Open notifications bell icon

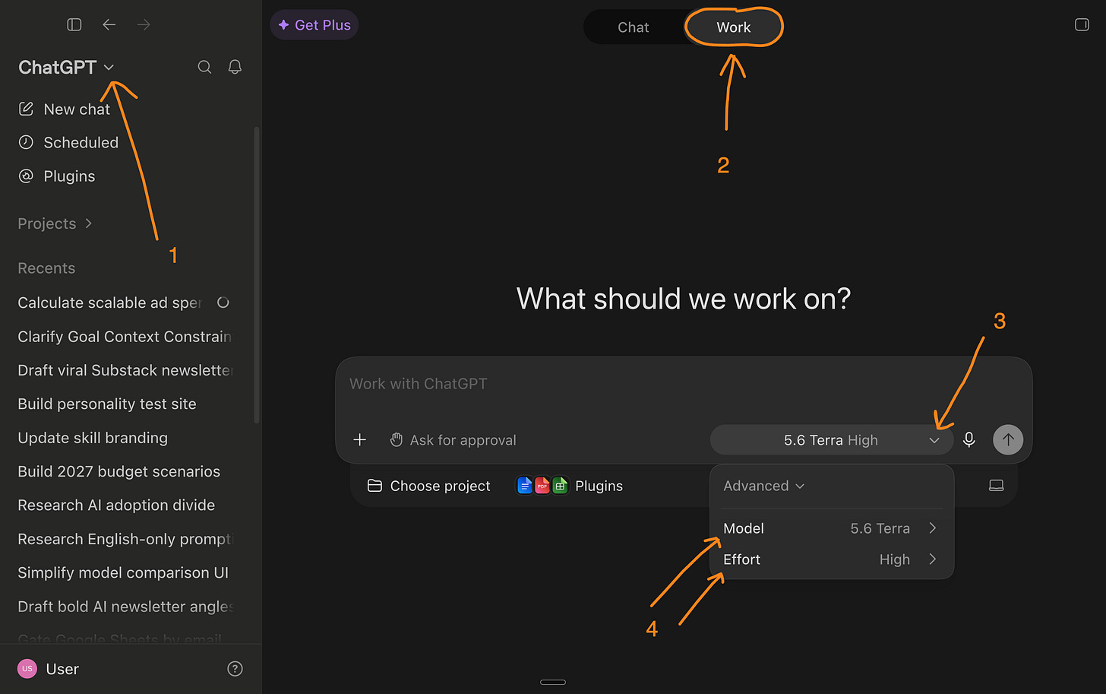[235, 67]
